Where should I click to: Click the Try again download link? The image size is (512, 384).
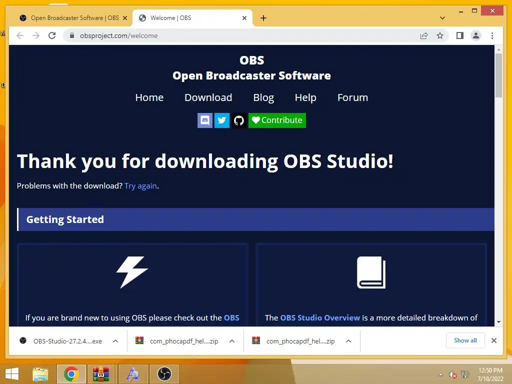[140, 186]
